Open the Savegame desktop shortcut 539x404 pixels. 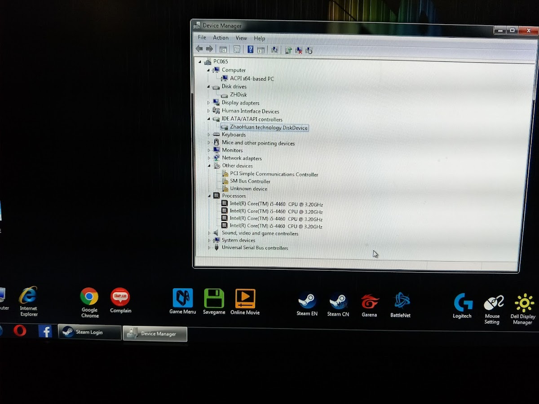coord(214,302)
